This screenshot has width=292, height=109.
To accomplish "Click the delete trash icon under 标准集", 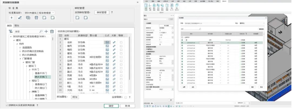I will (36, 18).
